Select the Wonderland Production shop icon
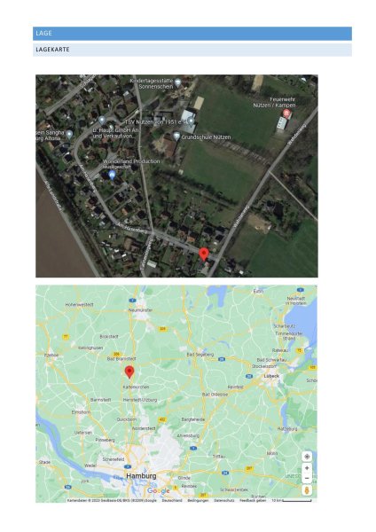 (x=112, y=175)
